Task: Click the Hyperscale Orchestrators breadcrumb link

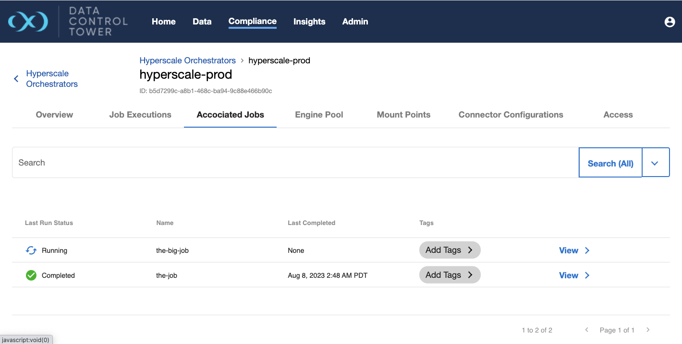Action: click(x=187, y=60)
